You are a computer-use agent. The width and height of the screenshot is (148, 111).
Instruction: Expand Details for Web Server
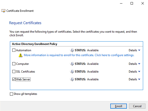point(134,79)
